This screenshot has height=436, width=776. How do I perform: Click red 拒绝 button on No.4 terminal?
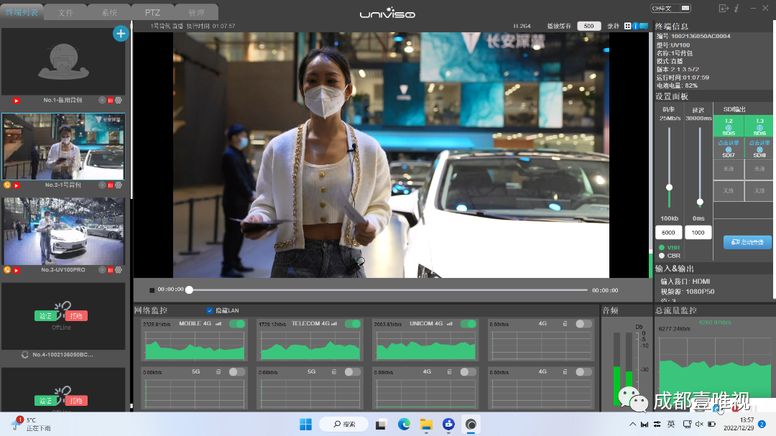(x=76, y=316)
